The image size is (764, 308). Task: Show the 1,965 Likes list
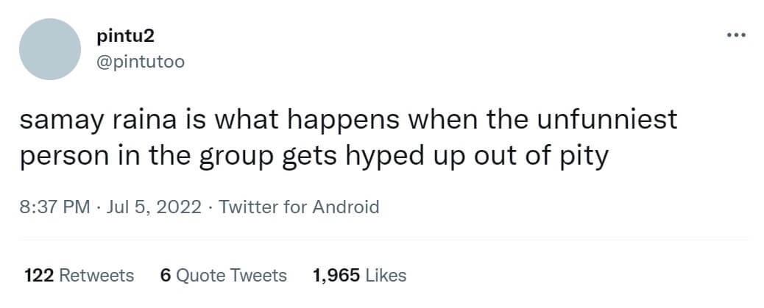359,275
